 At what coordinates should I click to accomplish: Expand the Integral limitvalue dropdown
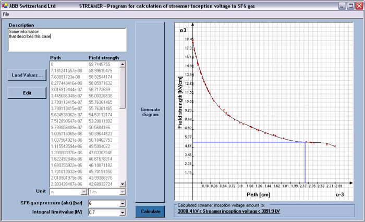click(x=123, y=212)
